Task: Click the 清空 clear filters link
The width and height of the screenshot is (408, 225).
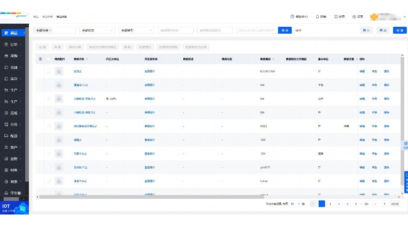Action: click(x=298, y=30)
